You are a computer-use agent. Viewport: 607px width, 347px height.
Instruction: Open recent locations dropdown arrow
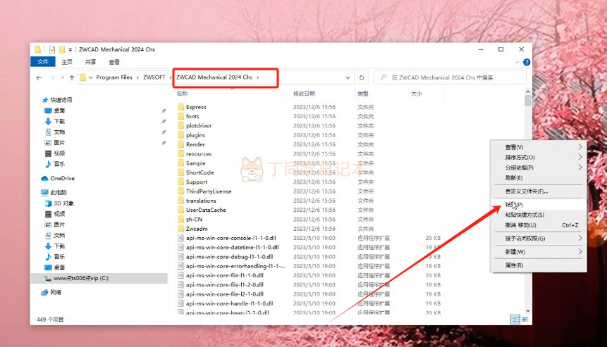coord(62,77)
